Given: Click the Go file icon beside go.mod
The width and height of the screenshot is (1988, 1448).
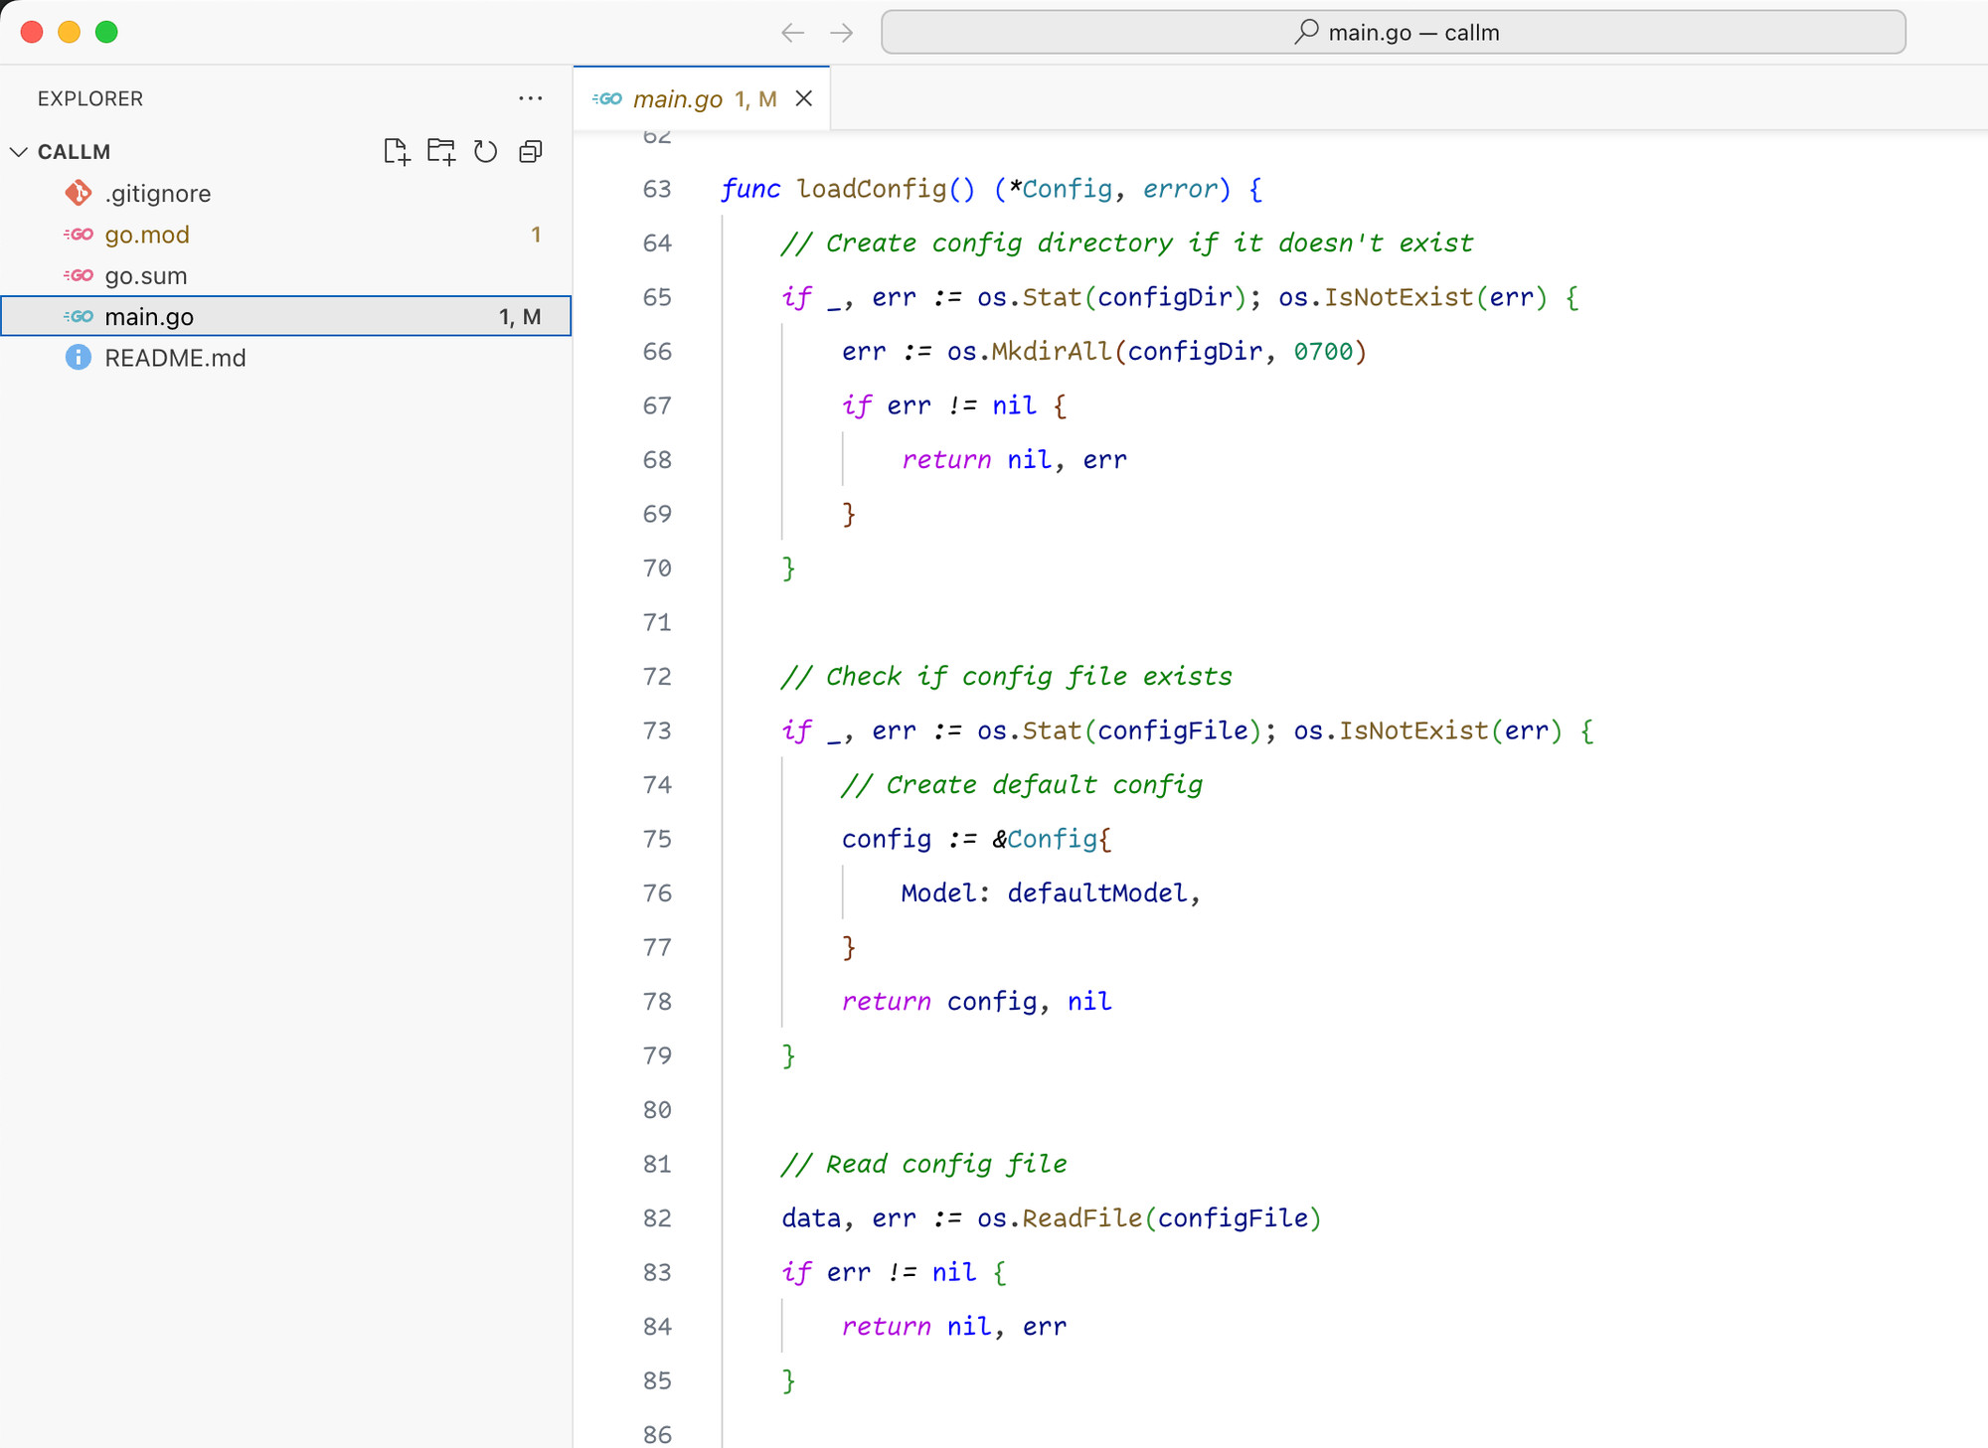Looking at the screenshot, I should point(79,235).
